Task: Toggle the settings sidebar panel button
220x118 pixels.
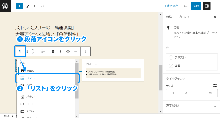Action: (207, 6)
